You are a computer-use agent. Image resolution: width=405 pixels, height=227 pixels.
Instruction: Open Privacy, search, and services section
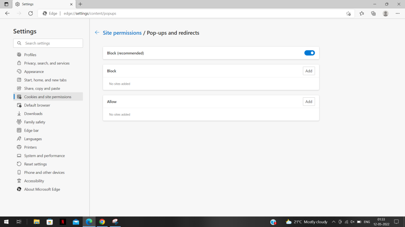point(47,63)
